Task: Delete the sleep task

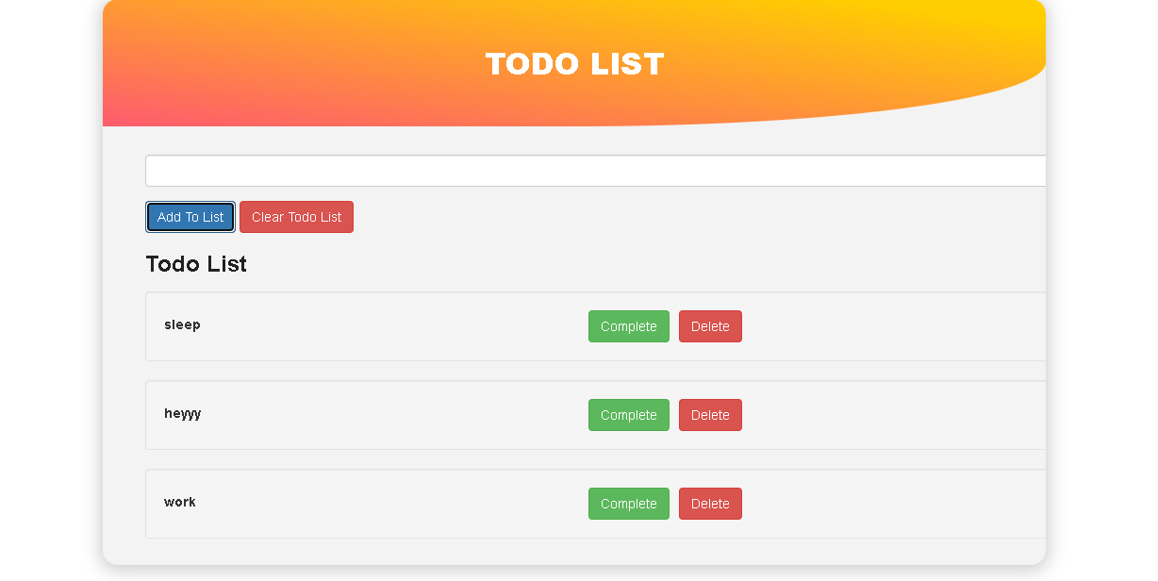Action: (x=710, y=326)
